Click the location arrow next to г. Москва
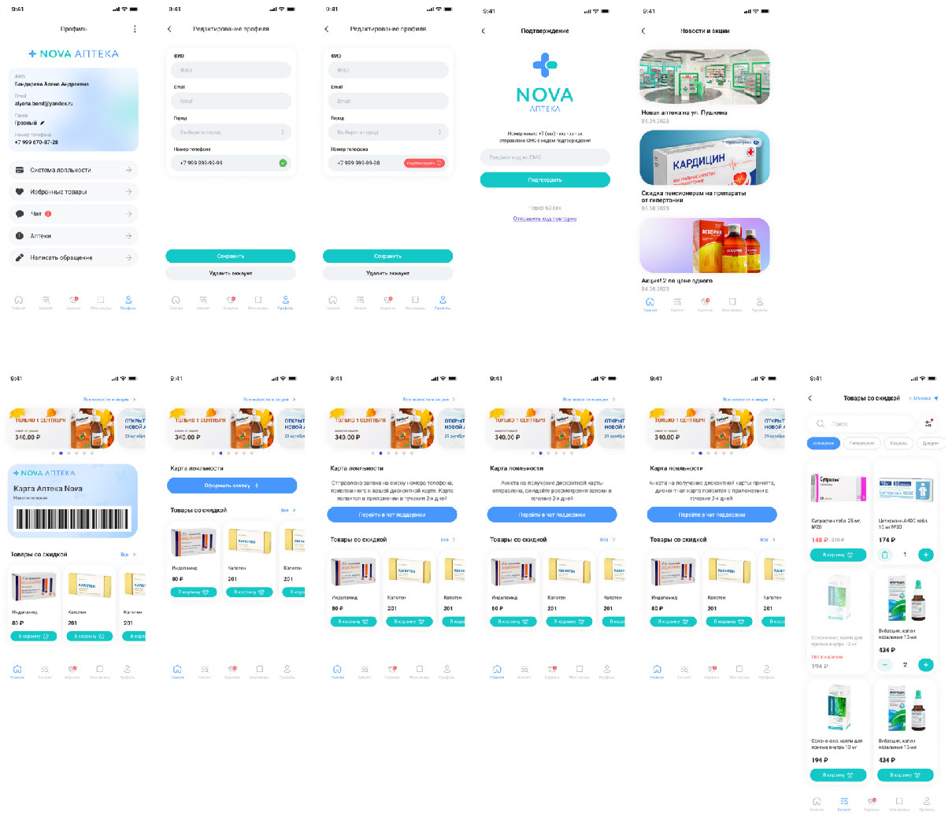This screenshot has width=945, height=816. 936,398
